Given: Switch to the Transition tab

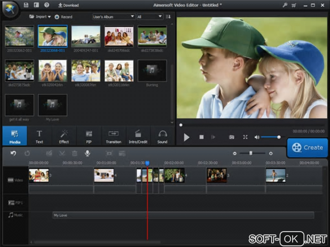Looking at the screenshot, I should (114, 136).
